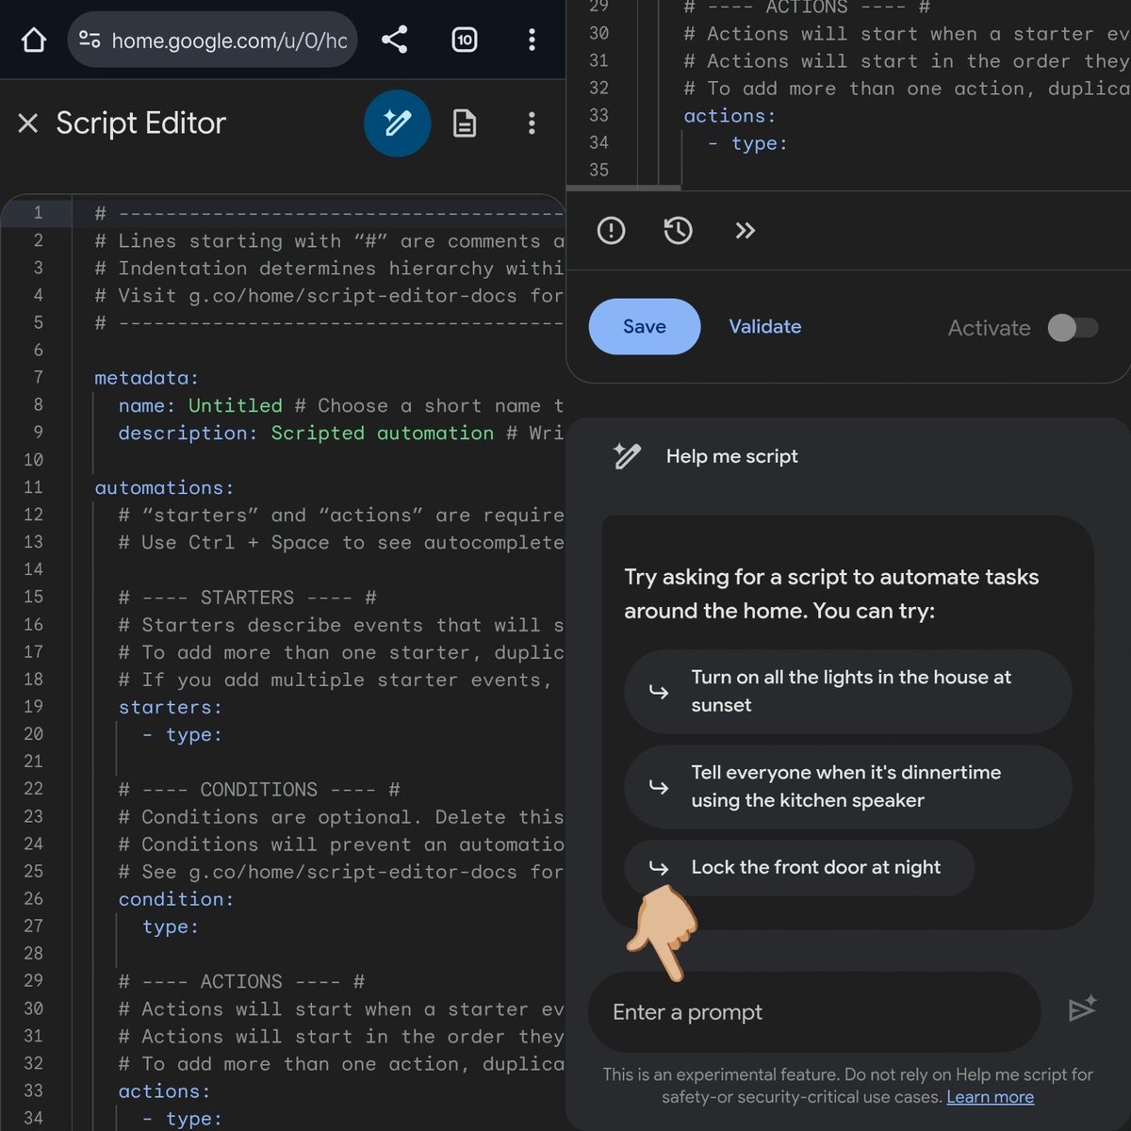Screen dimensions: 1131x1131
Task: Grab the horizontal scrollbar under right editor
Action: click(623, 188)
